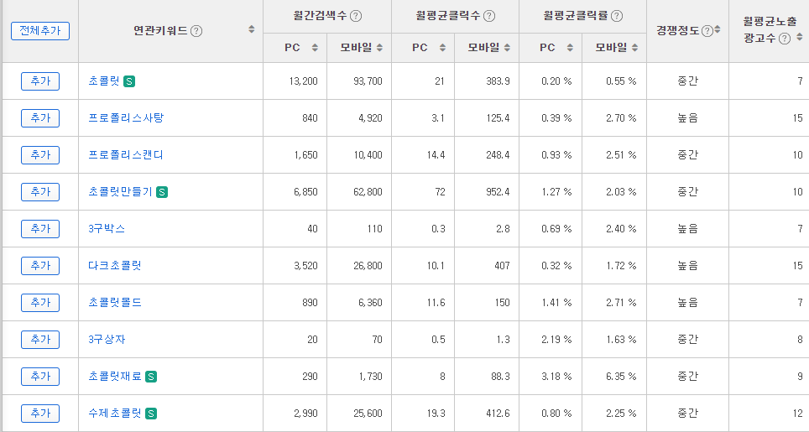The height and width of the screenshot is (432, 809).
Task: Click the help icon beside 경쟁정도
Action: (707, 31)
